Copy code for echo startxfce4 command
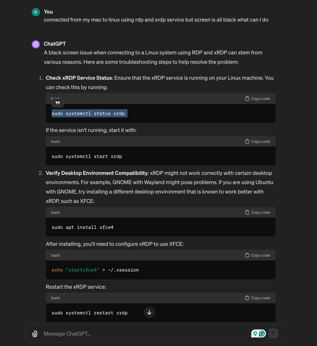 (258, 255)
